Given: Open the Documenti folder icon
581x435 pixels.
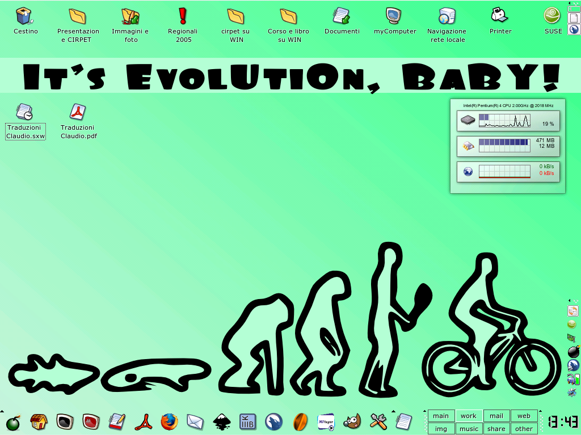Looking at the screenshot, I should coord(341,16).
